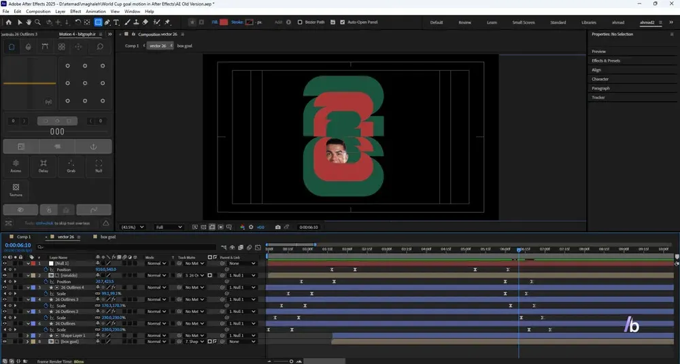The width and height of the screenshot is (680, 364).
Task: Switch to the Small Screen workspace
Action: click(x=524, y=22)
